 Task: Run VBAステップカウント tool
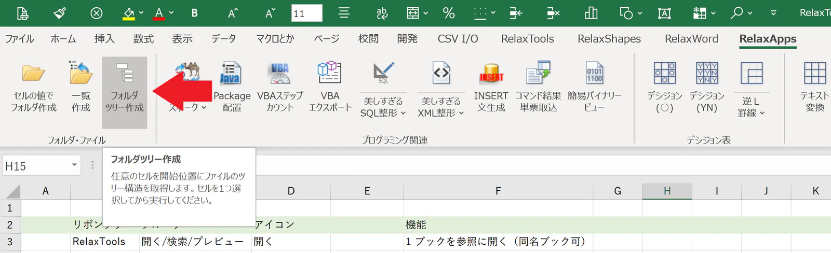[x=280, y=87]
